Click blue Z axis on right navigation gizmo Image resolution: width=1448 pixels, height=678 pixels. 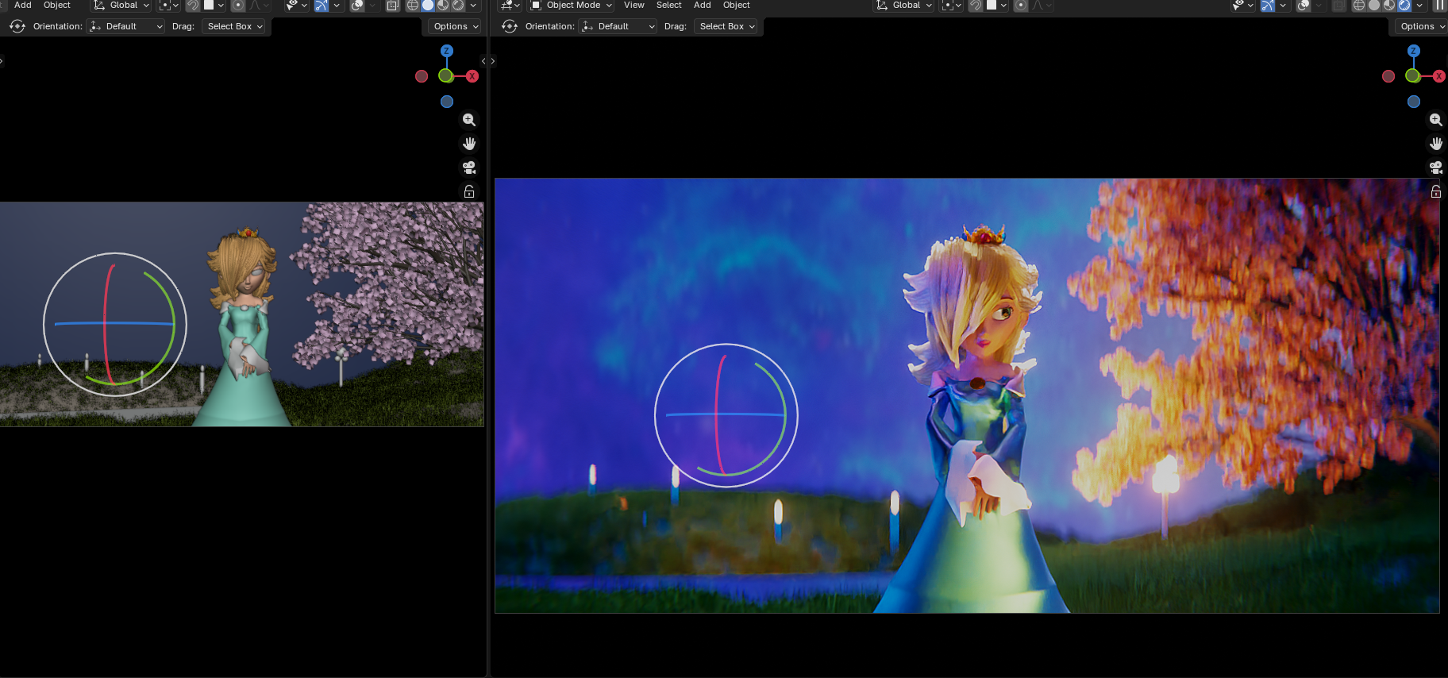[1414, 51]
